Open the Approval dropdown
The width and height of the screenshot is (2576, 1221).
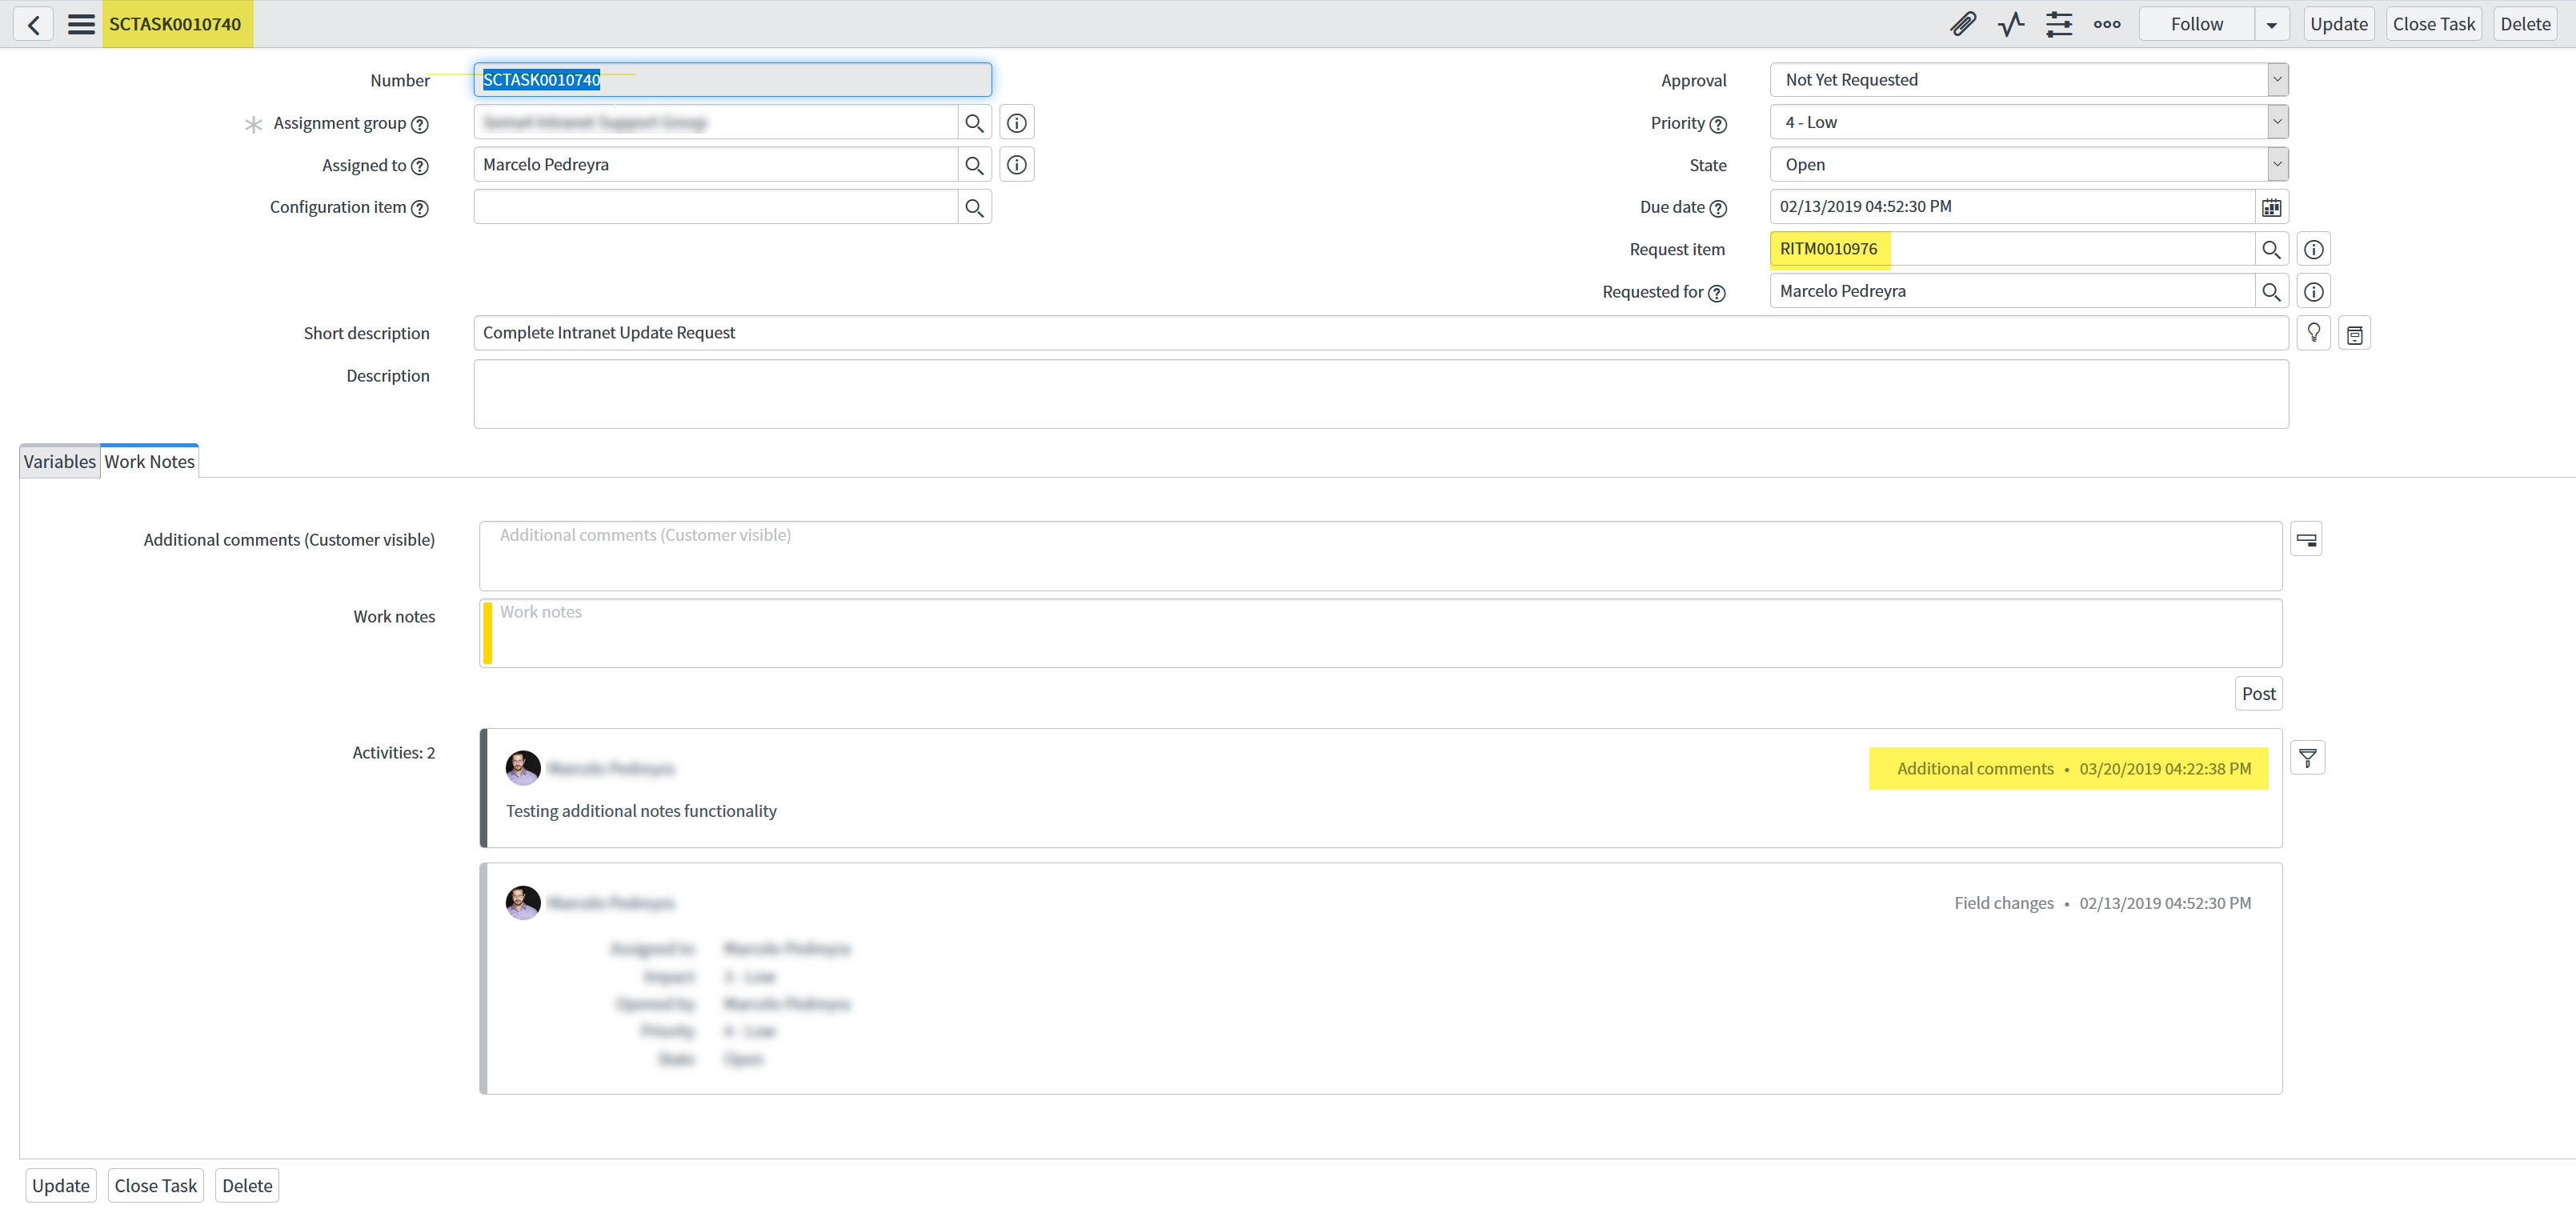[x=2277, y=79]
